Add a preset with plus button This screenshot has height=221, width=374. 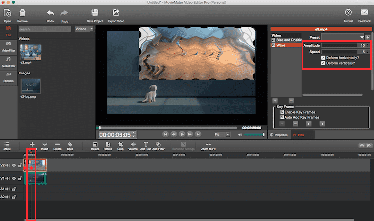click(x=368, y=37)
